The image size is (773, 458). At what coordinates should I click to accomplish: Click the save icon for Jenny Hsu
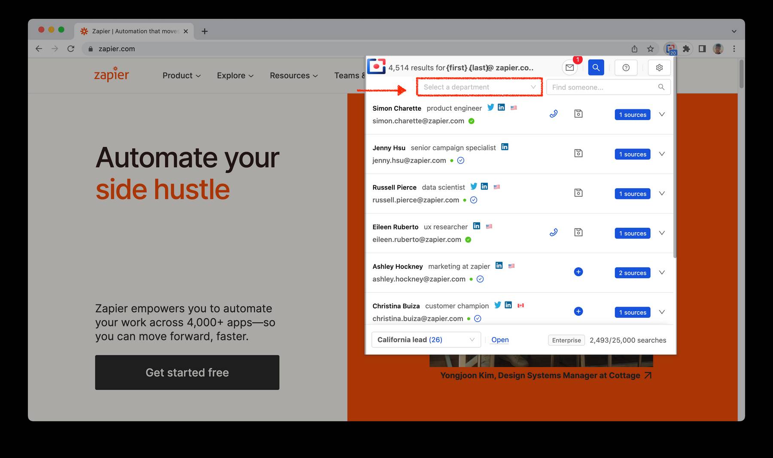pos(578,153)
